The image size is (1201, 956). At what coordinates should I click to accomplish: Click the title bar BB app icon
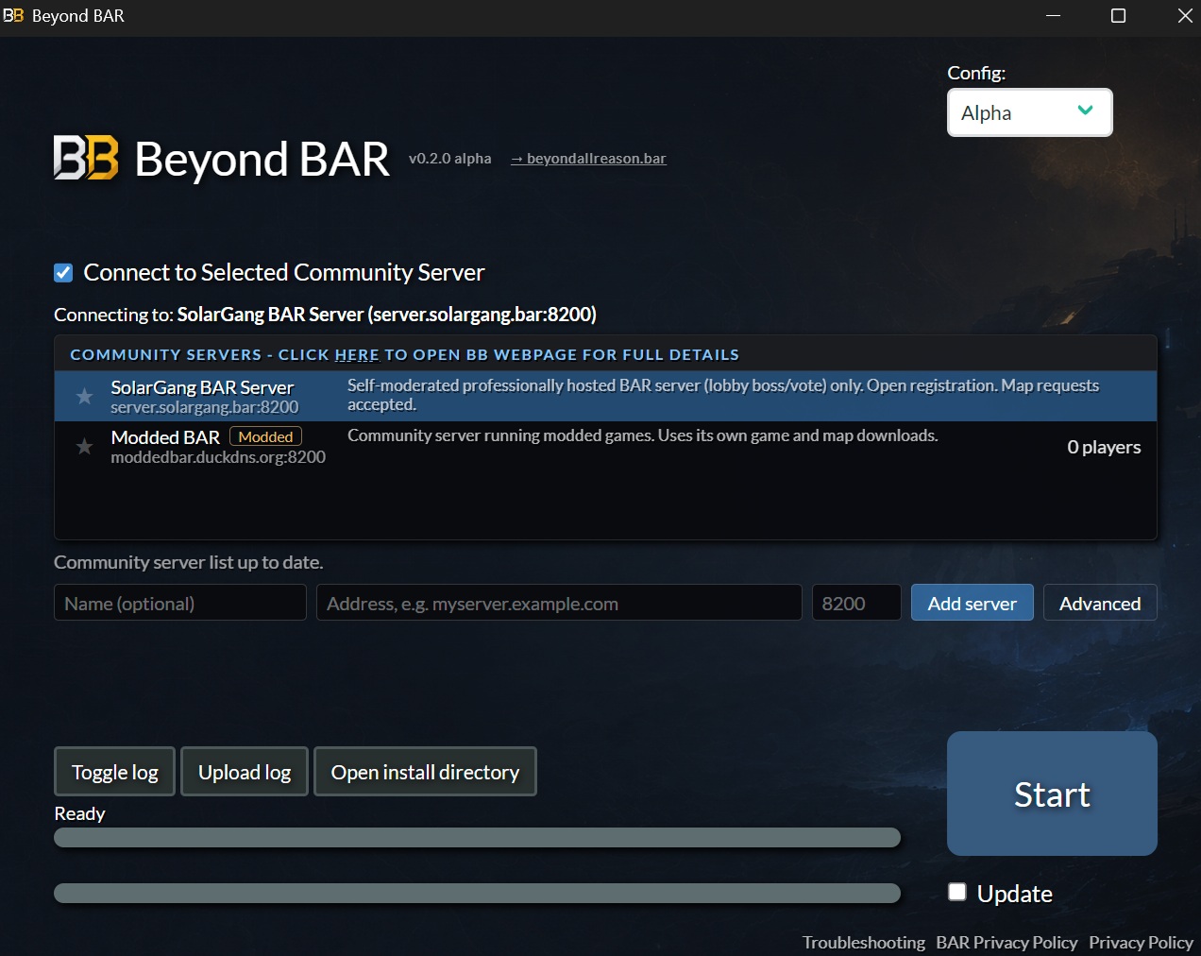tap(13, 16)
